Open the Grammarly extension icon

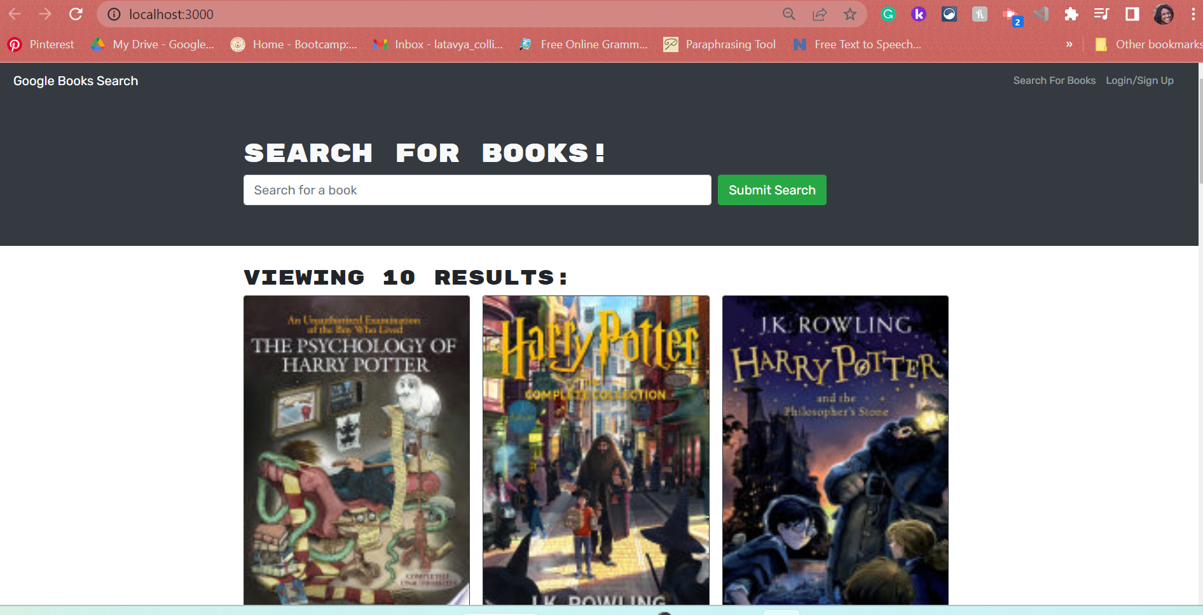888,14
